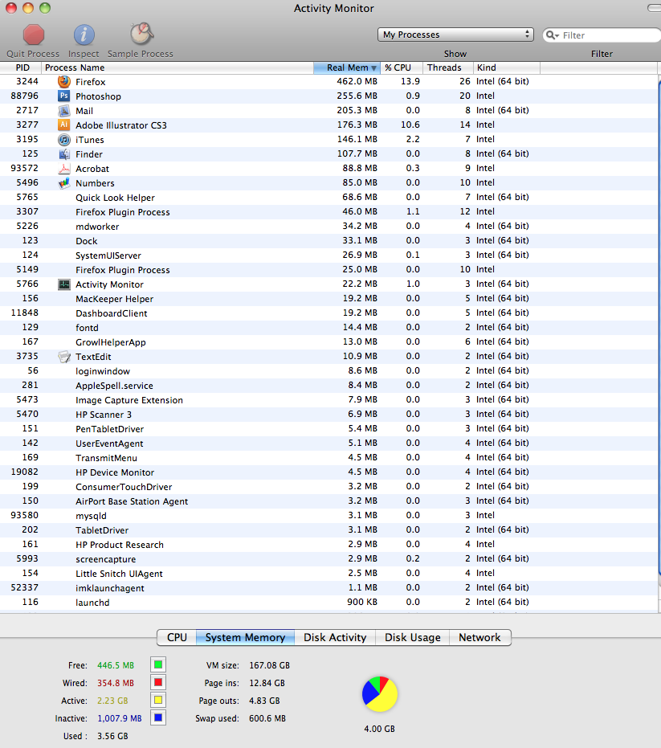Viewport: 661px width, 748px height.
Task: Click the memory usage pie chart
Action: tap(380, 693)
